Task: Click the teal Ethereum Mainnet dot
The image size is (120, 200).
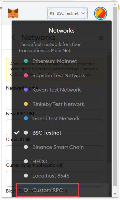Action: (x=26, y=61)
